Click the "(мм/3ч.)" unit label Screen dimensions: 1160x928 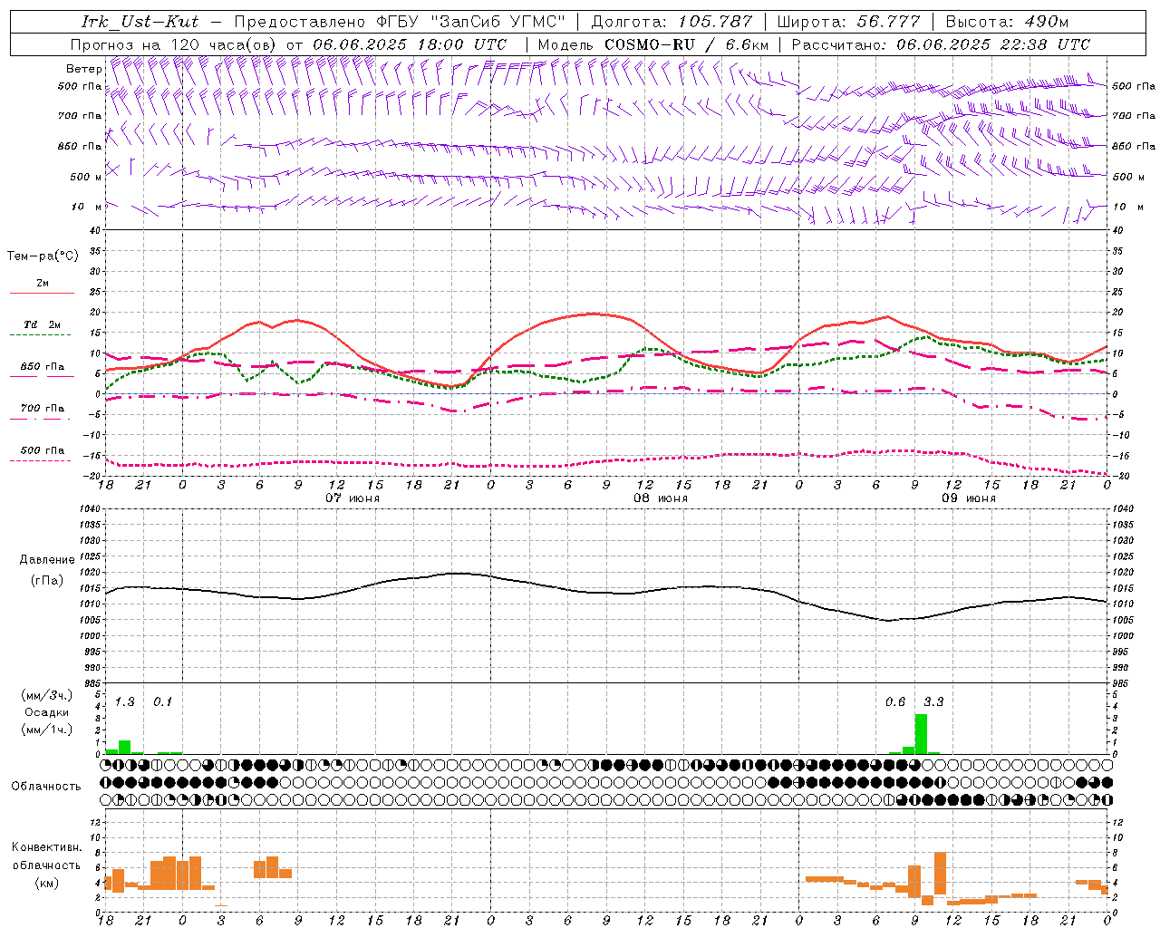(46, 695)
